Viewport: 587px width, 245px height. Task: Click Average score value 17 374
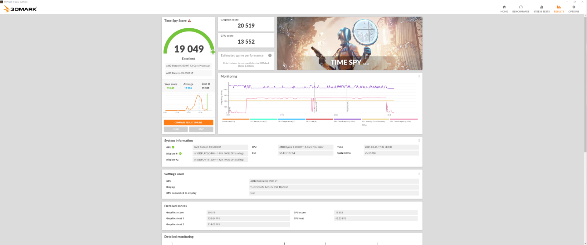click(188, 88)
